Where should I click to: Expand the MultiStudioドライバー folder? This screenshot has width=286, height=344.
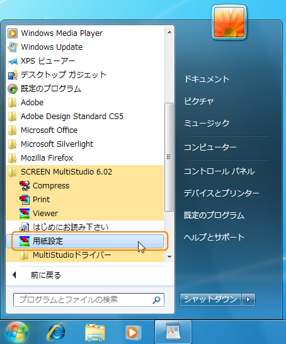tap(85, 255)
